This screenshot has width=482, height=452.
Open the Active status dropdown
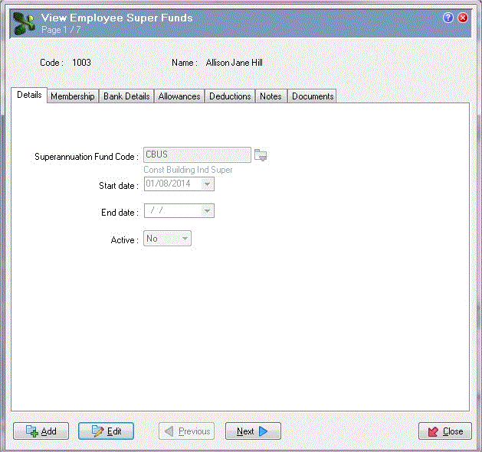[184, 239]
